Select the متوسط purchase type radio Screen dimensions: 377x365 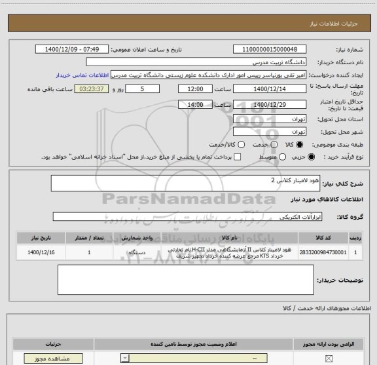(x=282, y=157)
